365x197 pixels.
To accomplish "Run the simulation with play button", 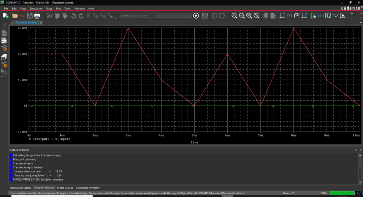I will pos(196,16).
